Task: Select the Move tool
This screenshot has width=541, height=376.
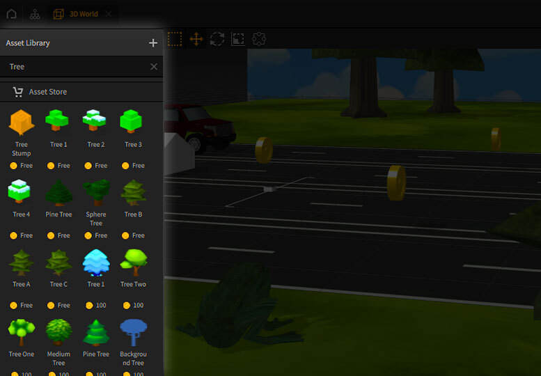Action: [196, 40]
